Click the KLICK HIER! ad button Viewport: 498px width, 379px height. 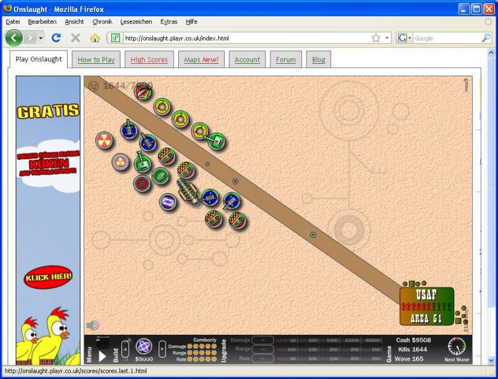pyautogui.click(x=48, y=277)
